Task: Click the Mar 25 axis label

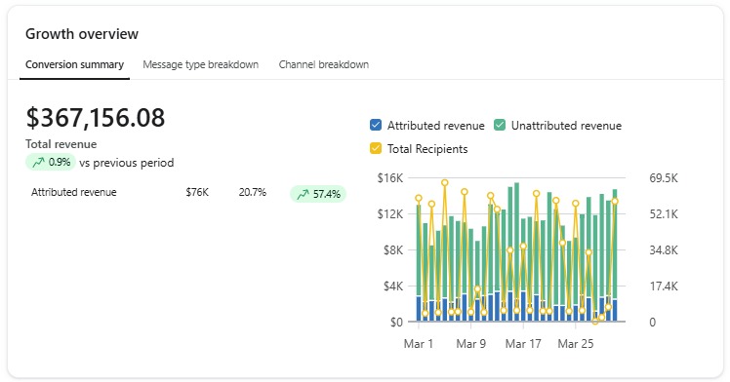Action: 576,344
